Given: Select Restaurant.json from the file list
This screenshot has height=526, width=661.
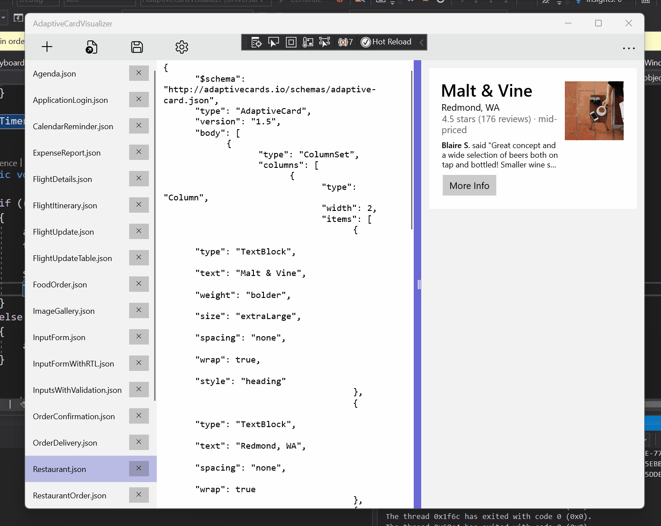Looking at the screenshot, I should point(70,469).
